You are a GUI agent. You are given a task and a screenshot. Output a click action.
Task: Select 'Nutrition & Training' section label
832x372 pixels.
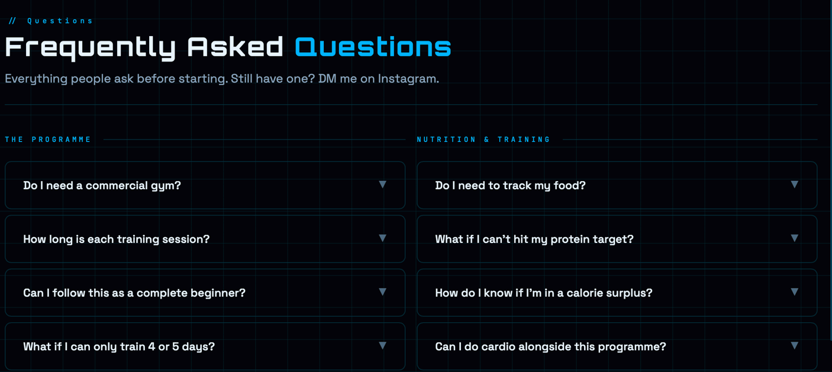484,140
